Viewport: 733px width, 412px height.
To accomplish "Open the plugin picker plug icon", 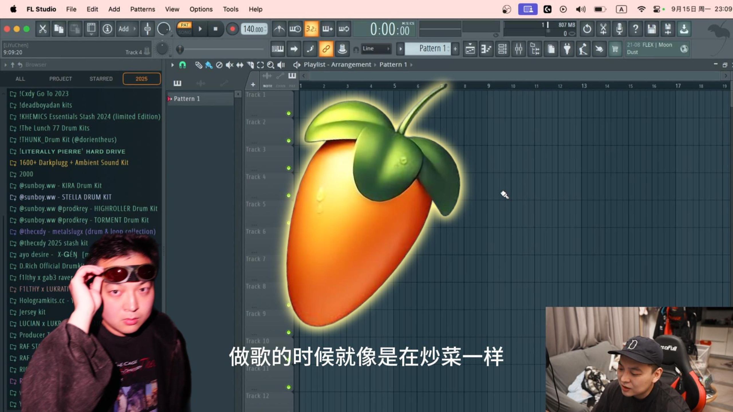I will tap(567, 49).
